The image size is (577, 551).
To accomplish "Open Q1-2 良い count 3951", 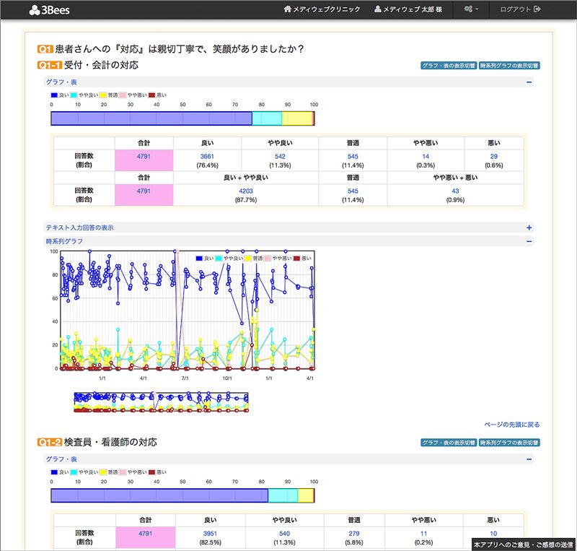I will [x=210, y=534].
